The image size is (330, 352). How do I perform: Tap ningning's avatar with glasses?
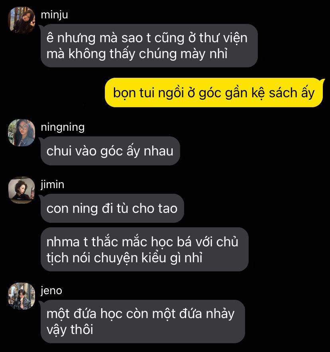[22, 133]
